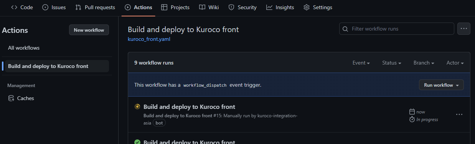Expand the Status filter dropdown
The width and height of the screenshot is (475, 144).
point(392,63)
